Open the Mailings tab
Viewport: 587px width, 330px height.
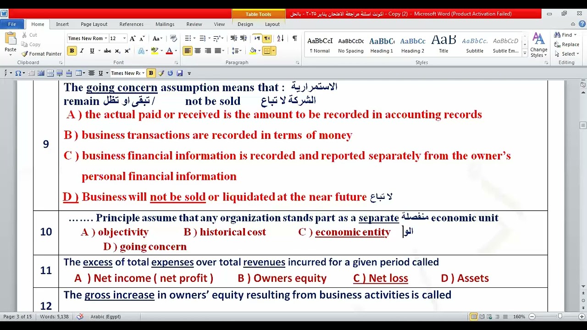click(x=165, y=24)
